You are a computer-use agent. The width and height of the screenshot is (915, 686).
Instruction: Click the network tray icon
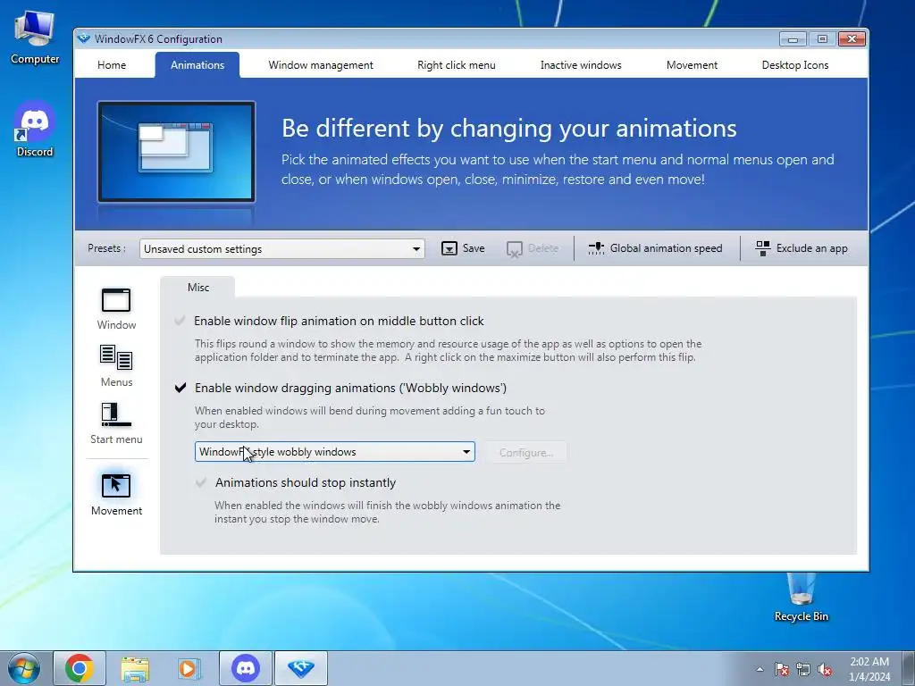coord(803,669)
